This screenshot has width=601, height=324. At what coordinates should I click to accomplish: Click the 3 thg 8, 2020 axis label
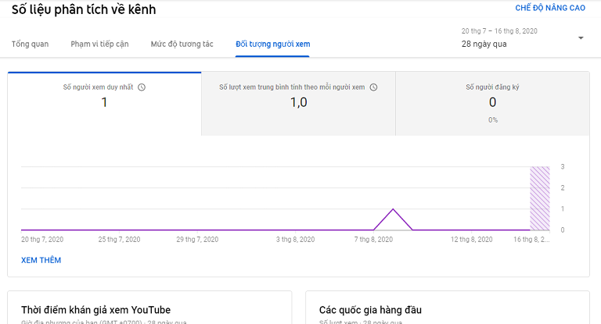click(x=295, y=240)
